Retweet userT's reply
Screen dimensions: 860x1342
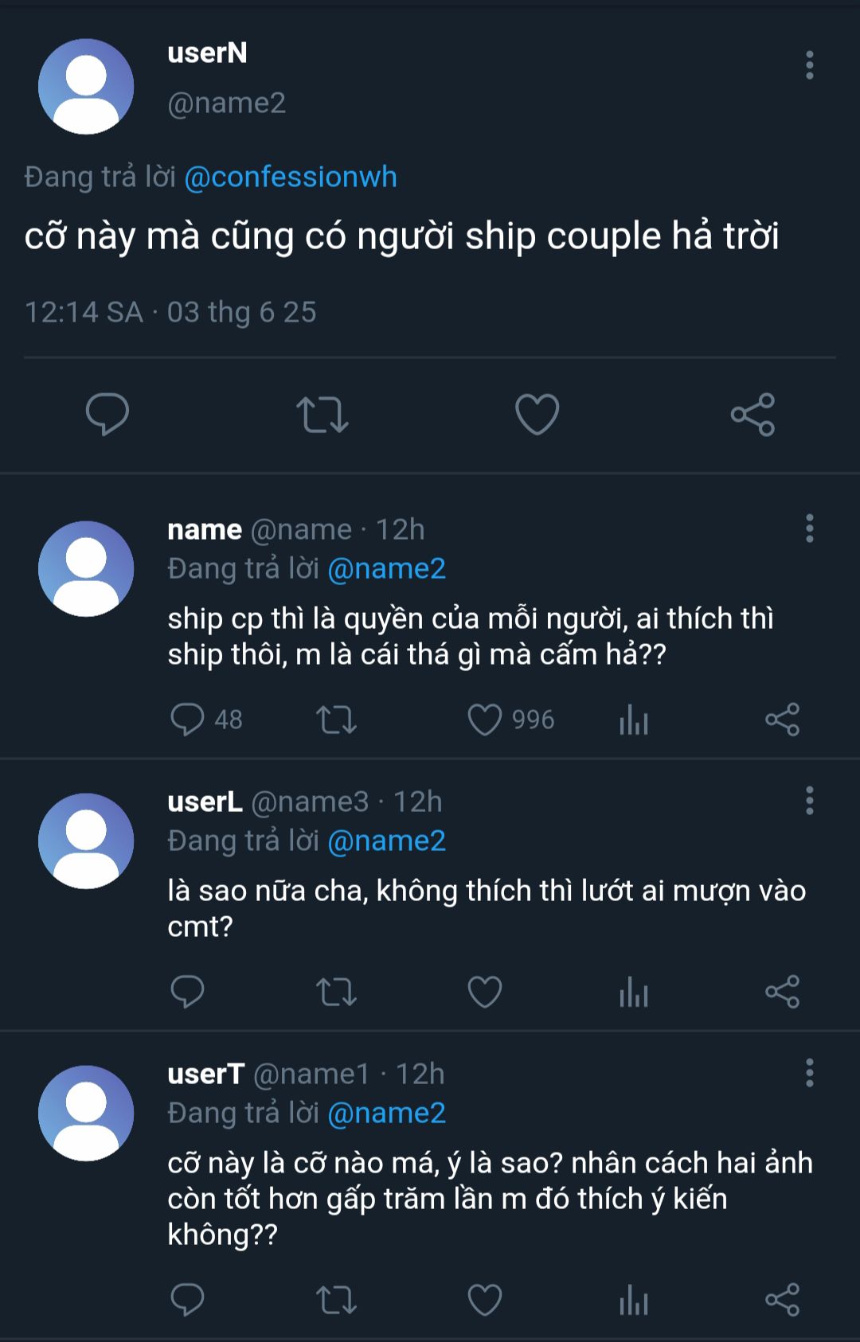coord(336,1300)
